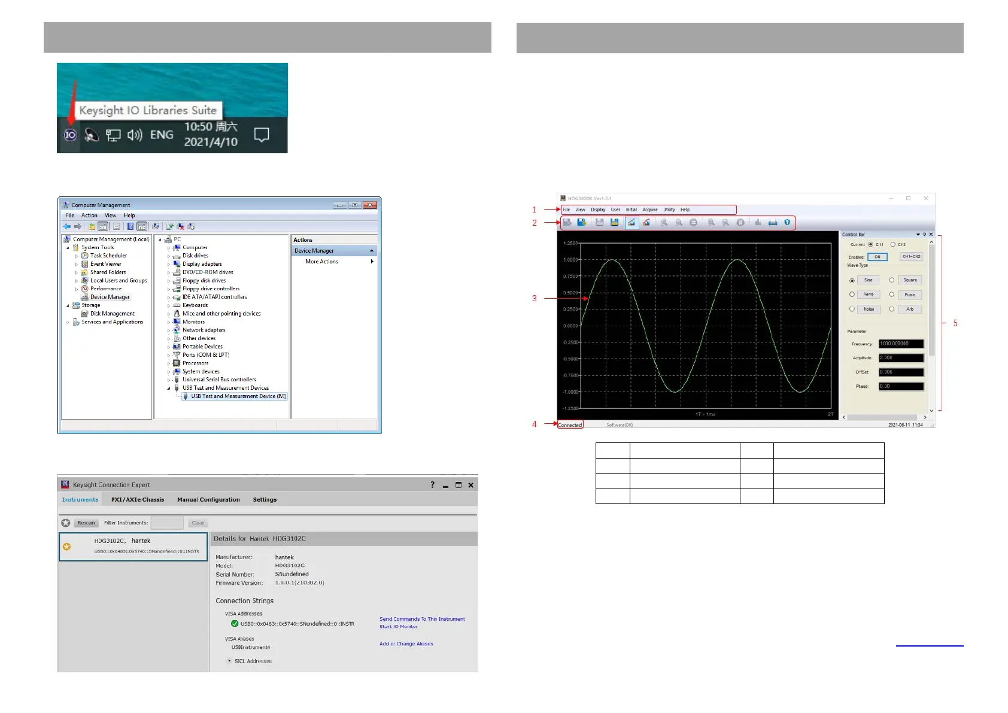Click the Keysight IO Libraries tray icon
Viewport: 1008px width, 713px height.
click(70, 135)
